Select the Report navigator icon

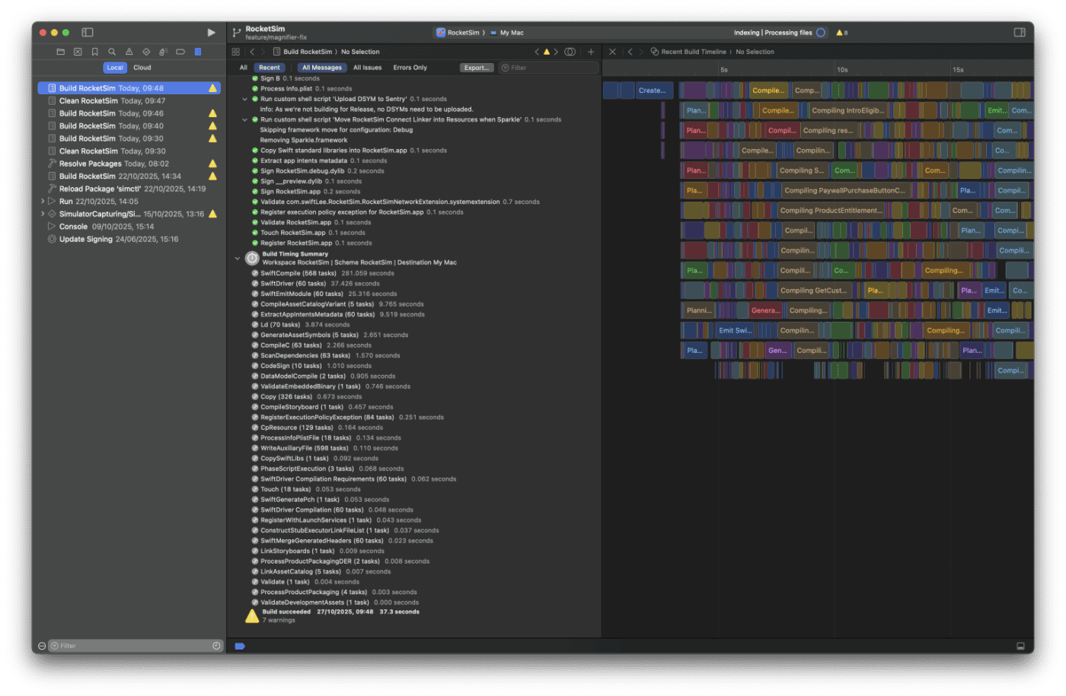[x=198, y=52]
